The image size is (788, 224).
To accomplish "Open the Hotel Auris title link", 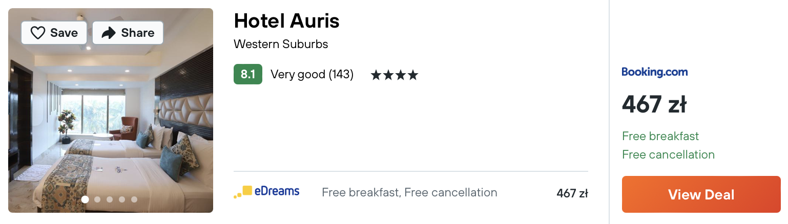I will pyautogui.click(x=286, y=21).
